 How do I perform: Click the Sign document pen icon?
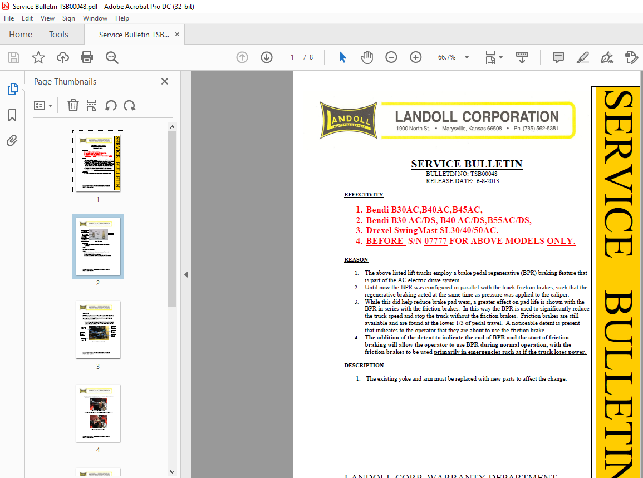607,57
